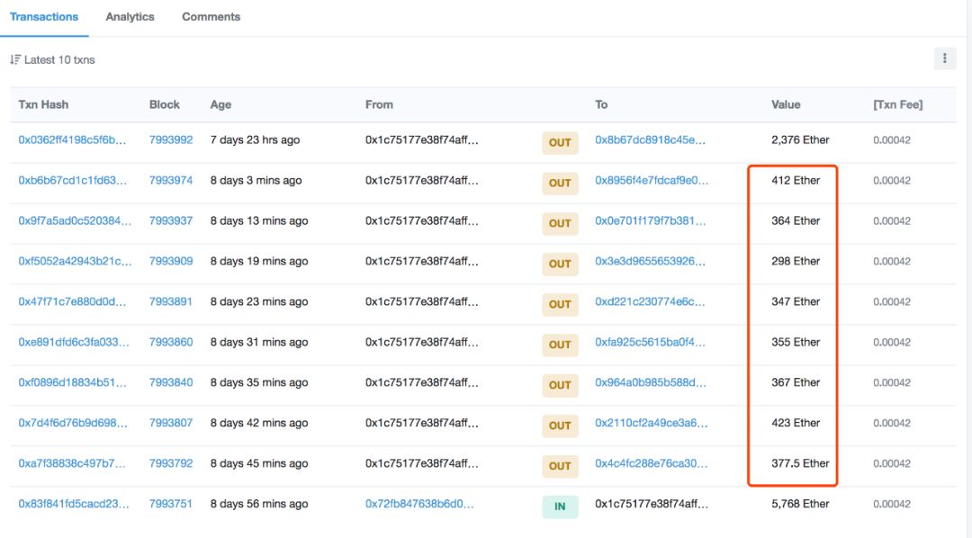Open recipient address 0x2110cf2a49ce3a6...
This screenshot has width=972, height=538.
652,423
